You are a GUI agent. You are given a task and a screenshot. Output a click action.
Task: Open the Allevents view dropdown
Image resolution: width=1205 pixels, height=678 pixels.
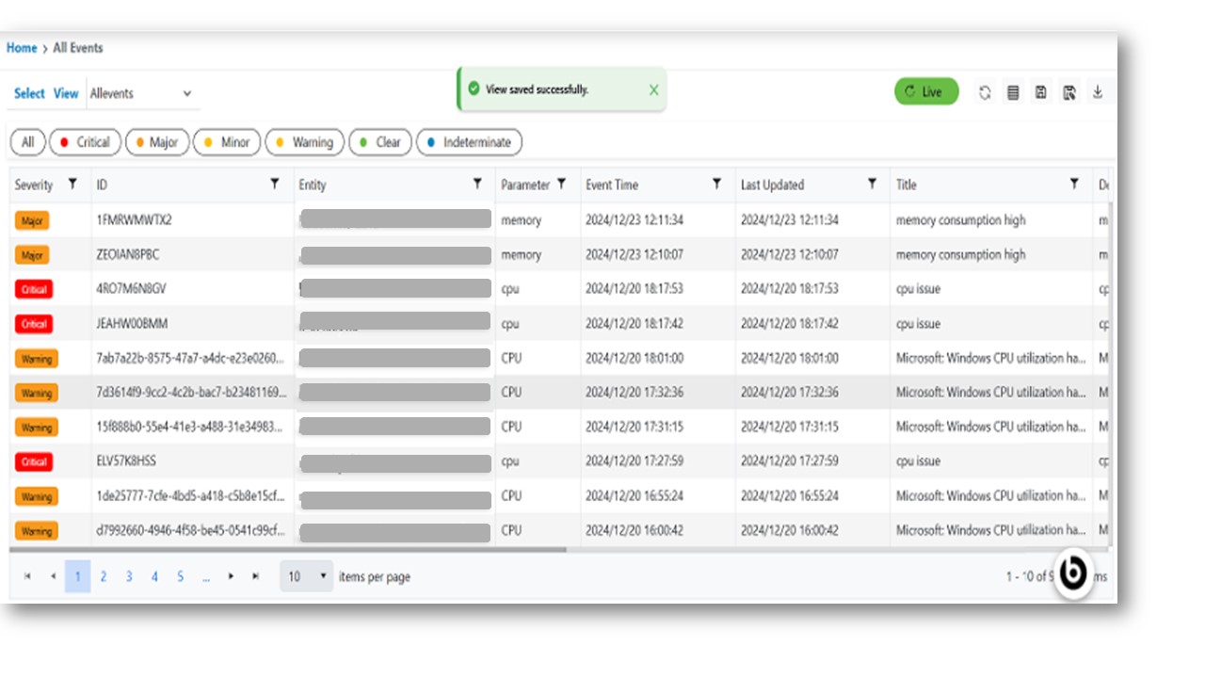[x=143, y=93]
